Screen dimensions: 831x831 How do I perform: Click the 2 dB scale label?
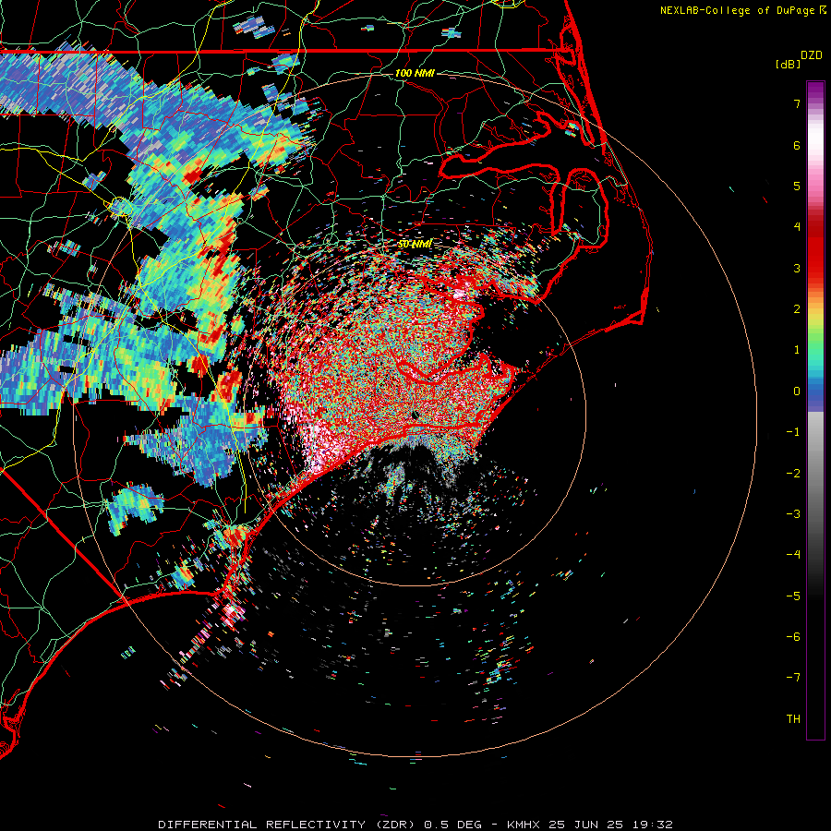click(797, 309)
